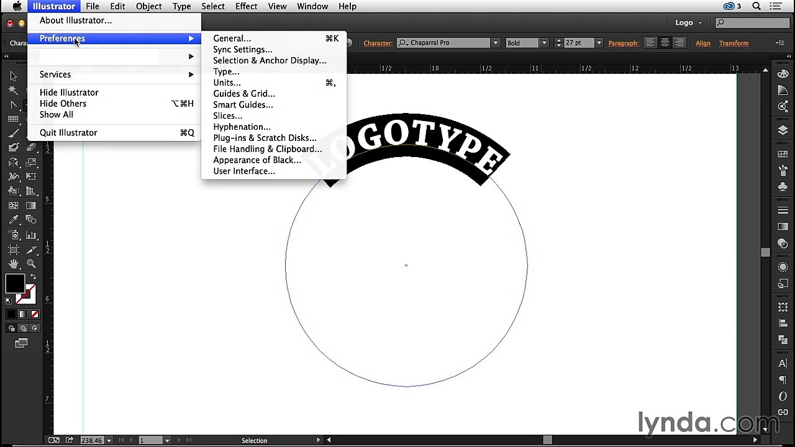
Task: Open Guides & Grid preferences
Action: pos(274,94)
